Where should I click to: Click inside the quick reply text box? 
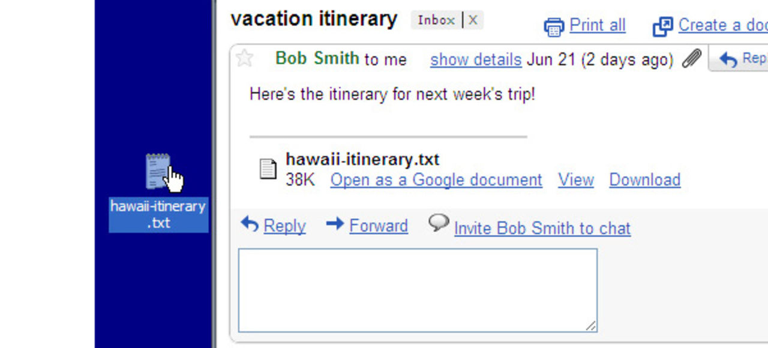click(x=417, y=289)
